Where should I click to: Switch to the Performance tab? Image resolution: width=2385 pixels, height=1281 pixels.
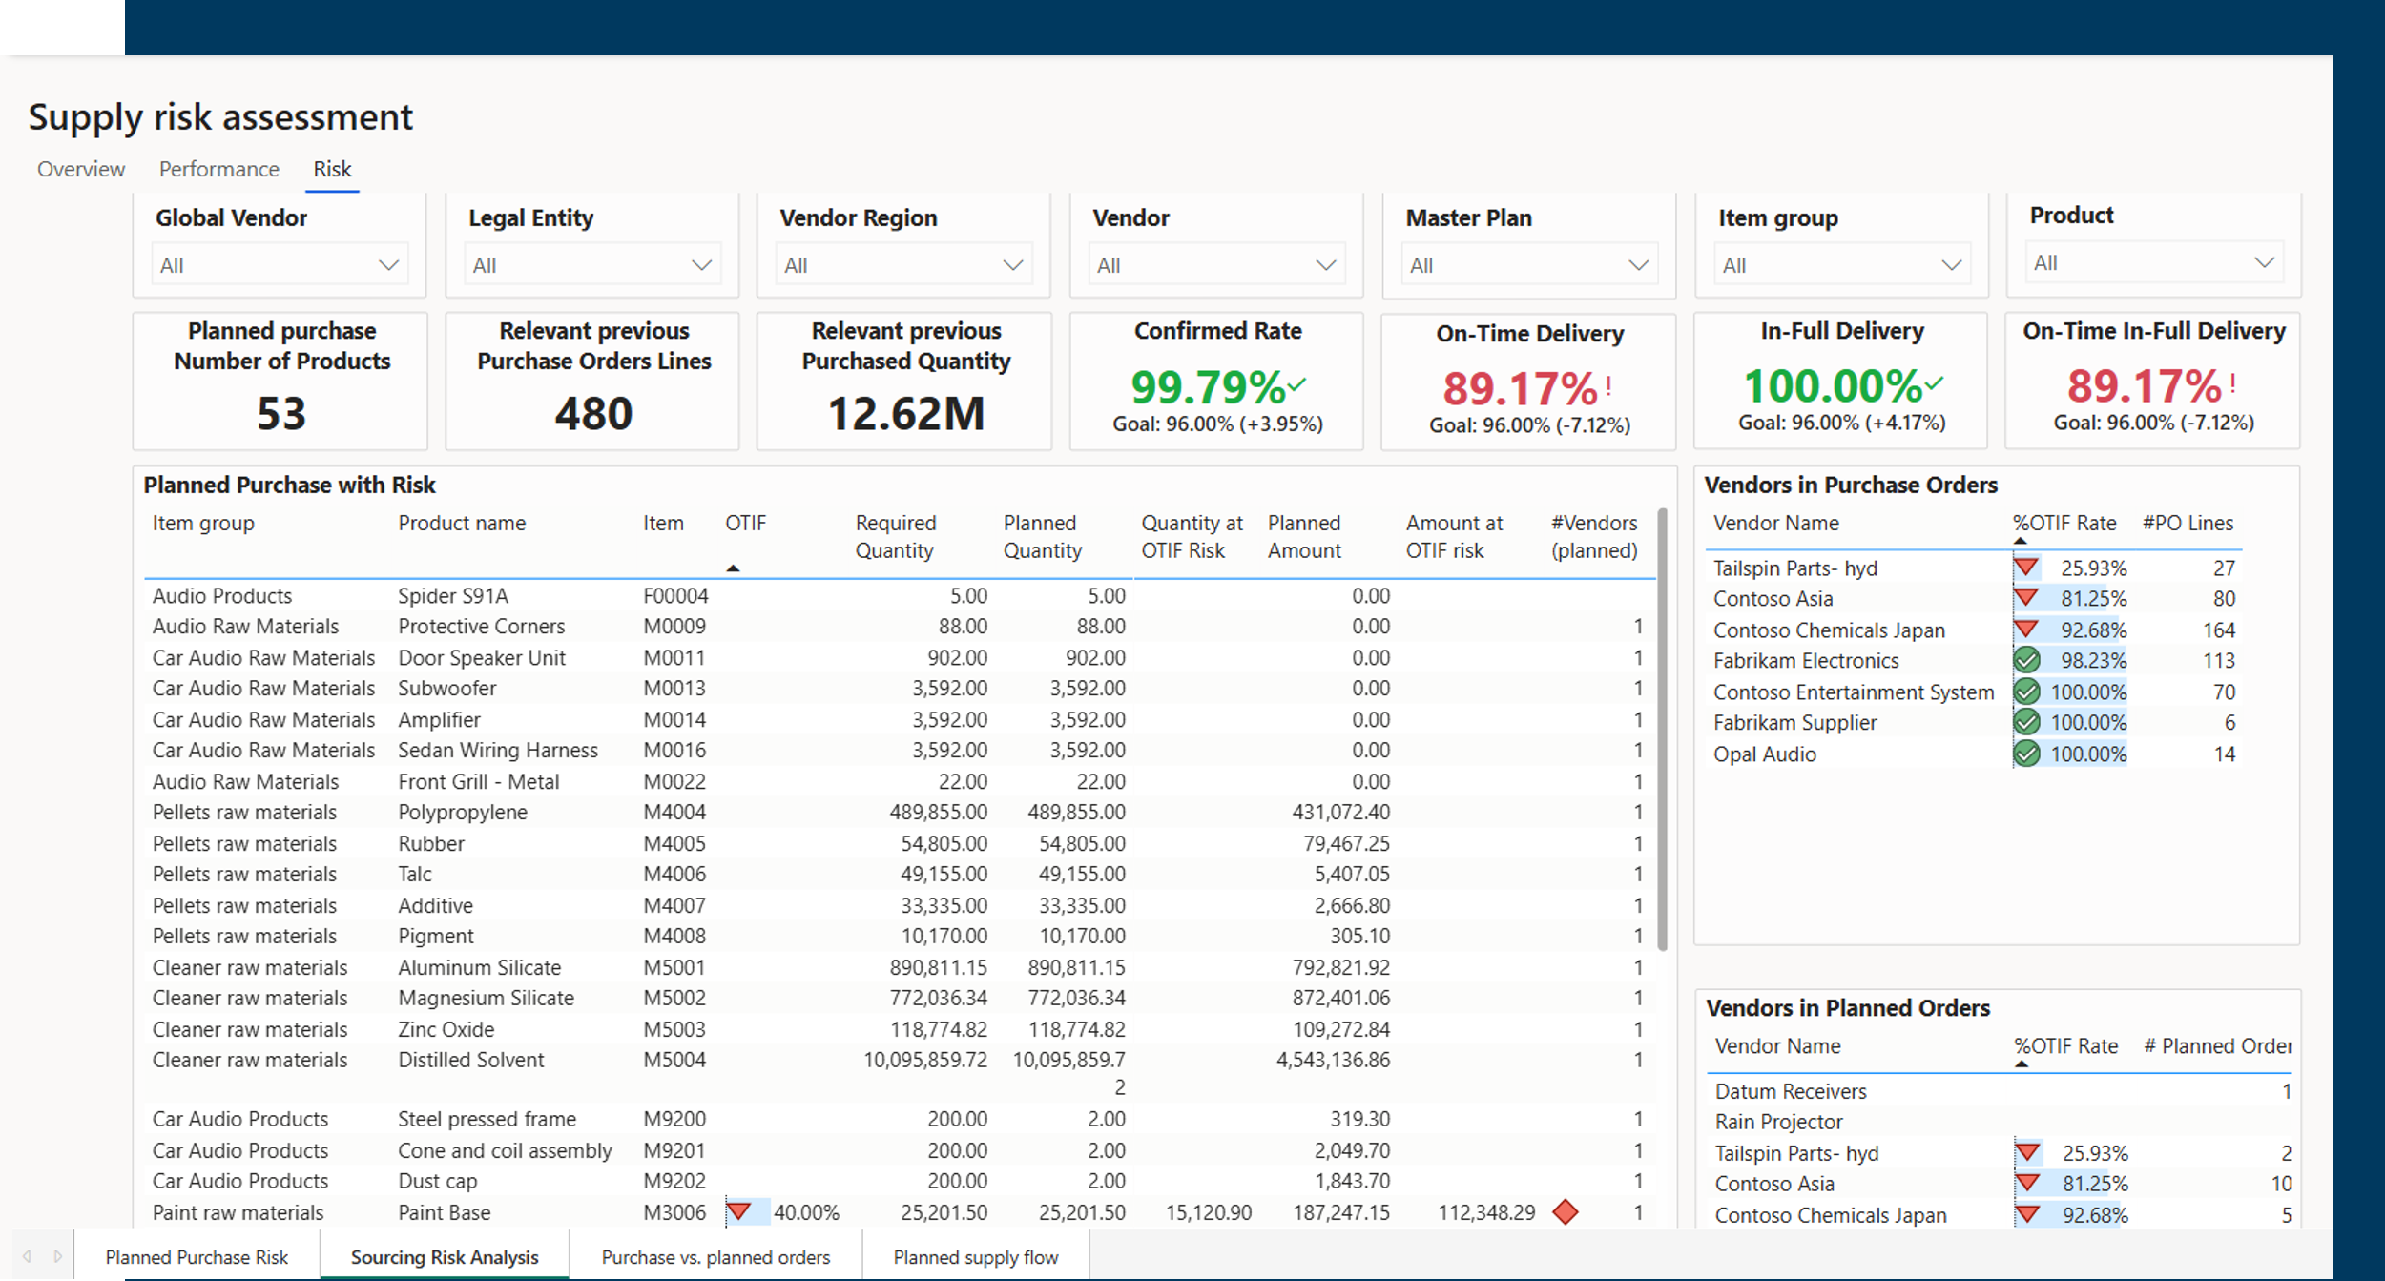219,169
